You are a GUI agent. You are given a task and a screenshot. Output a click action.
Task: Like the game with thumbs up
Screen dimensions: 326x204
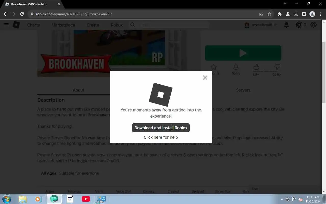click(x=256, y=67)
